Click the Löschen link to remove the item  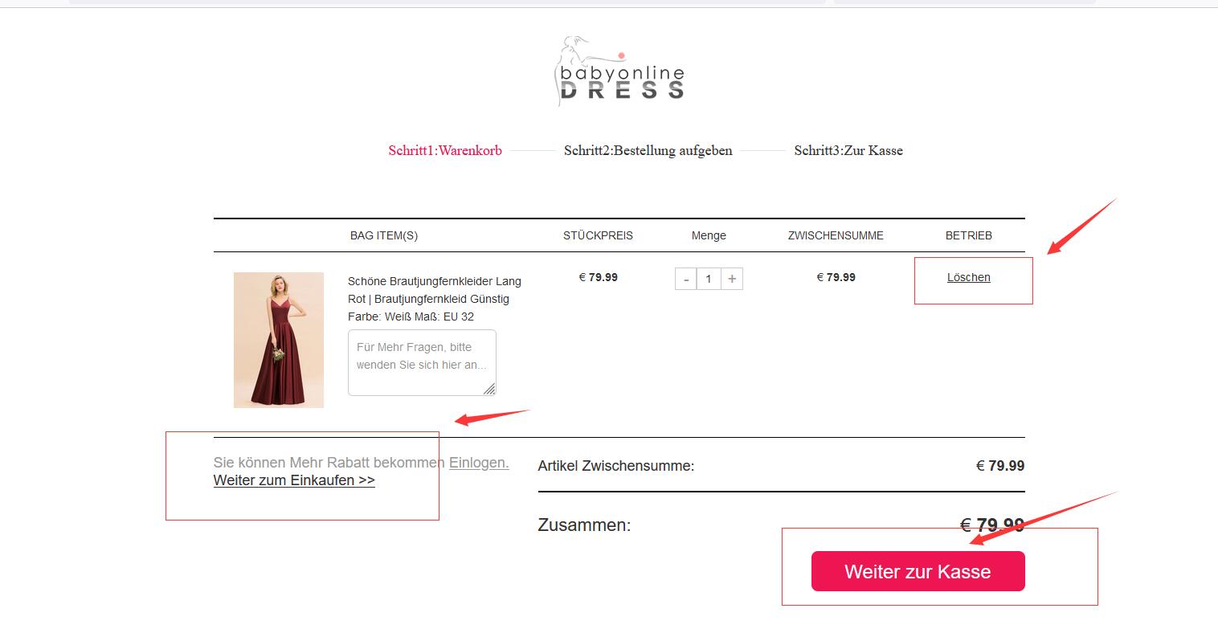[x=968, y=277]
